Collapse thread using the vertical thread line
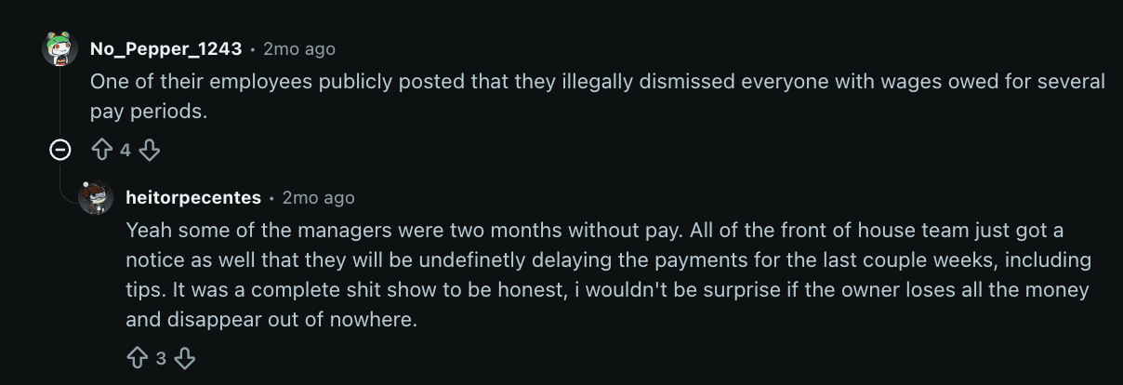The image size is (1123, 385). (x=60, y=101)
